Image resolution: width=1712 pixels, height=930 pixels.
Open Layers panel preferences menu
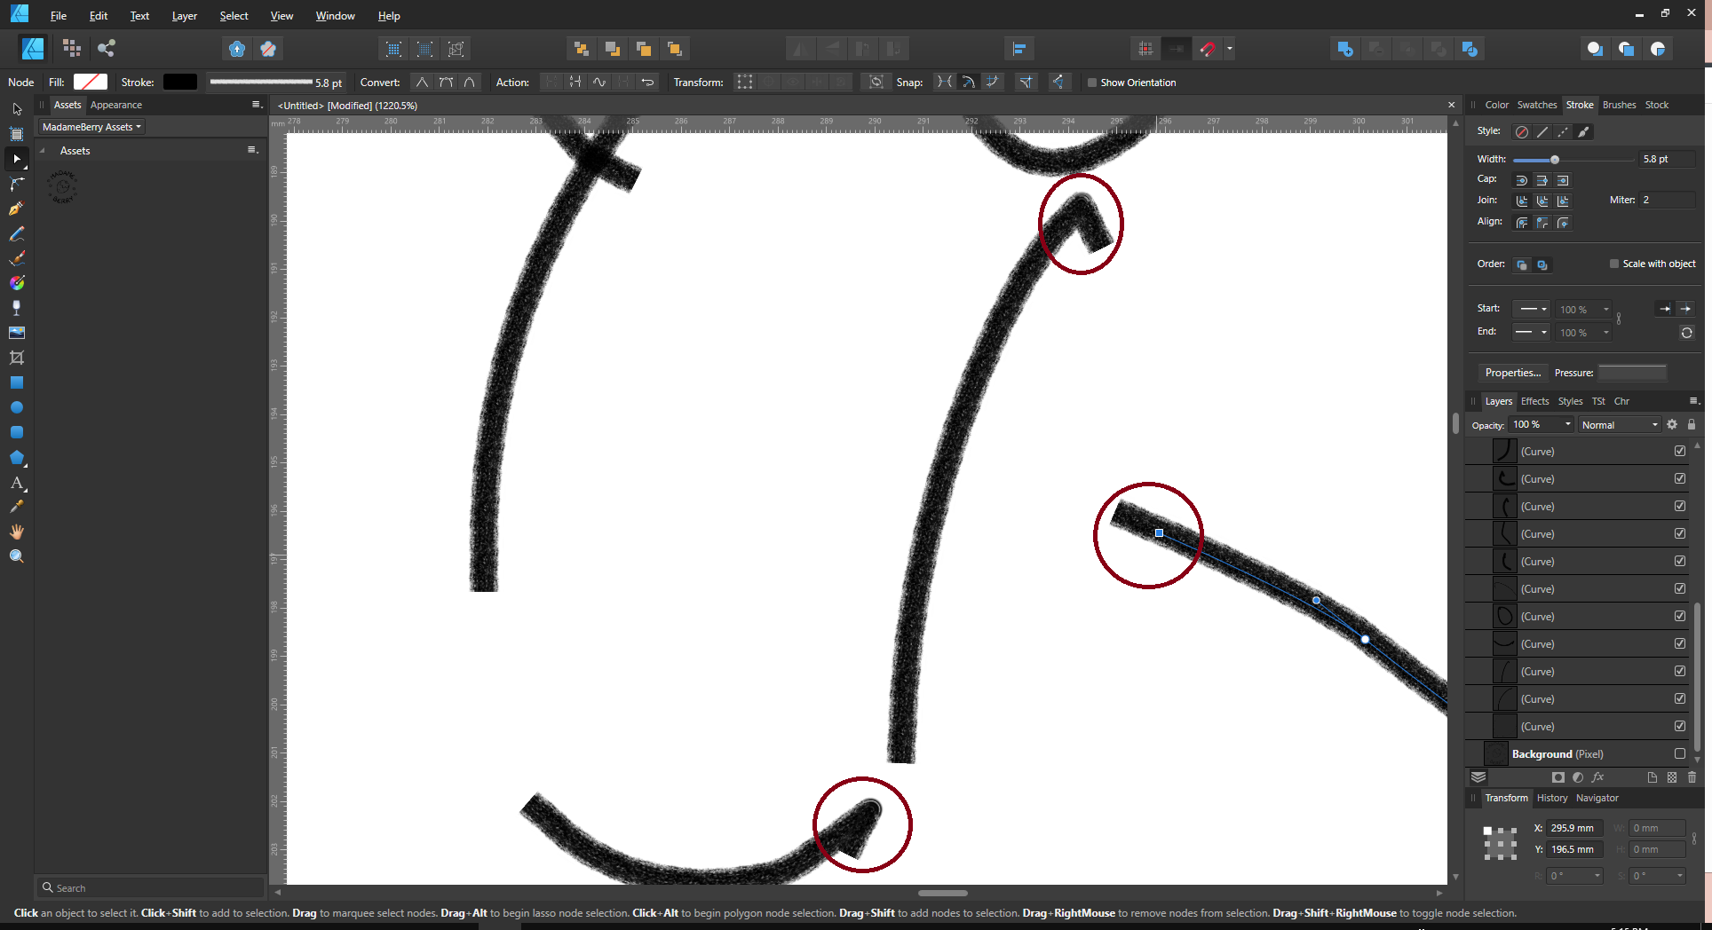(1693, 401)
